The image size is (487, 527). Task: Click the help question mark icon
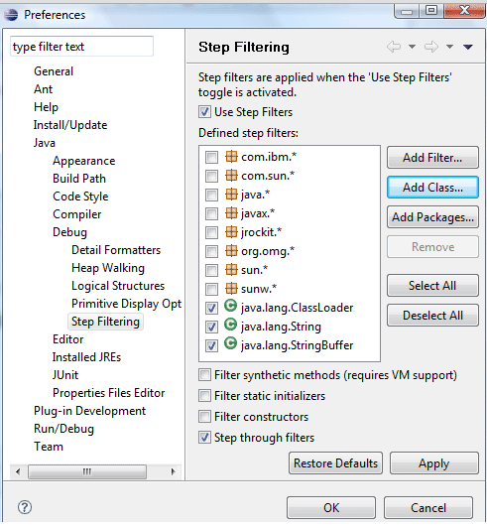(x=25, y=507)
